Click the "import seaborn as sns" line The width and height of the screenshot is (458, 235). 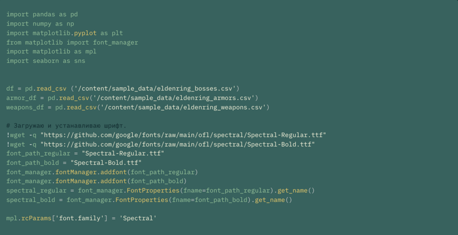tap(46, 61)
